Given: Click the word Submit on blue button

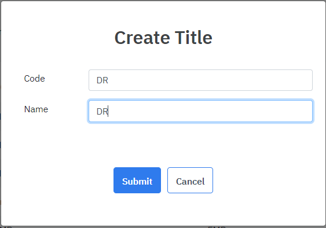Looking at the screenshot, I should pyautogui.click(x=137, y=182).
